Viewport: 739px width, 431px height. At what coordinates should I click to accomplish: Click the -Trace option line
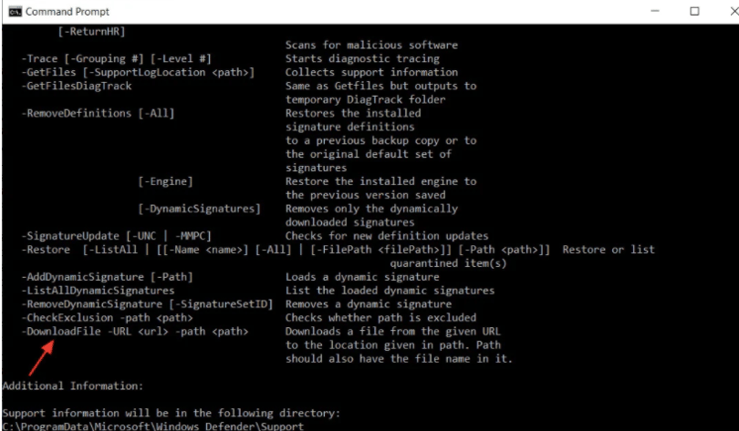coord(117,59)
